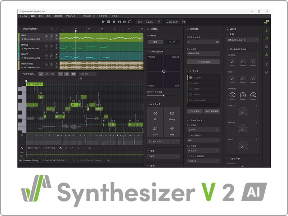Open settings via the gear icon in right sidebar
288x216 pixels.
[x=266, y=72]
